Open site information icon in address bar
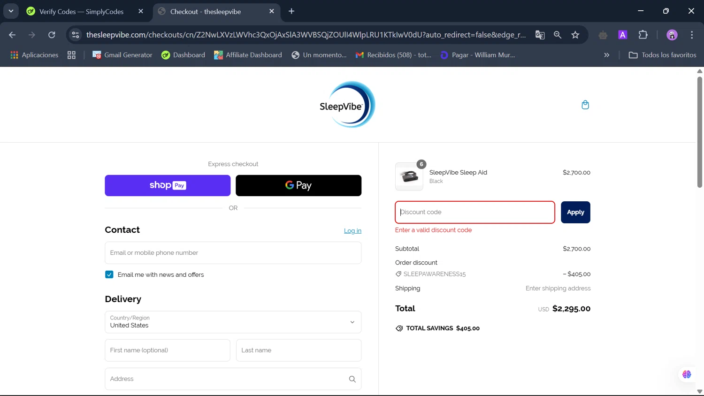Viewport: 704px width, 396px height. click(x=76, y=35)
